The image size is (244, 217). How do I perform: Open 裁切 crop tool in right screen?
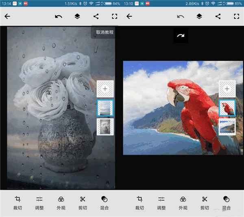click(139, 203)
